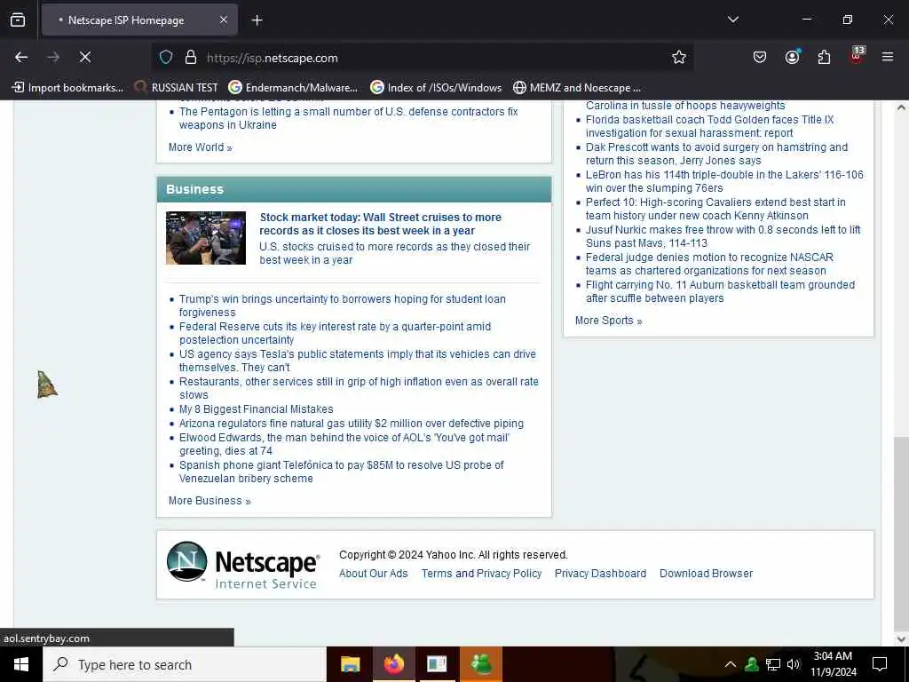Switch to Firefox taskbar icon
This screenshot has width=909, height=682.
393,664
